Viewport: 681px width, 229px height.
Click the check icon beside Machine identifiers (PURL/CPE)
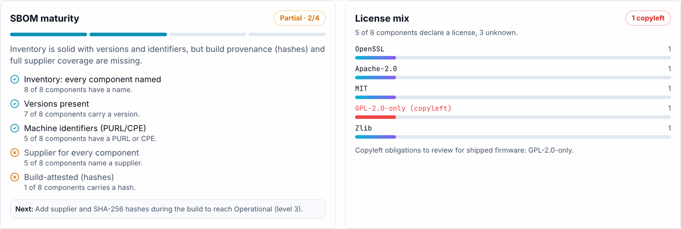coord(15,128)
